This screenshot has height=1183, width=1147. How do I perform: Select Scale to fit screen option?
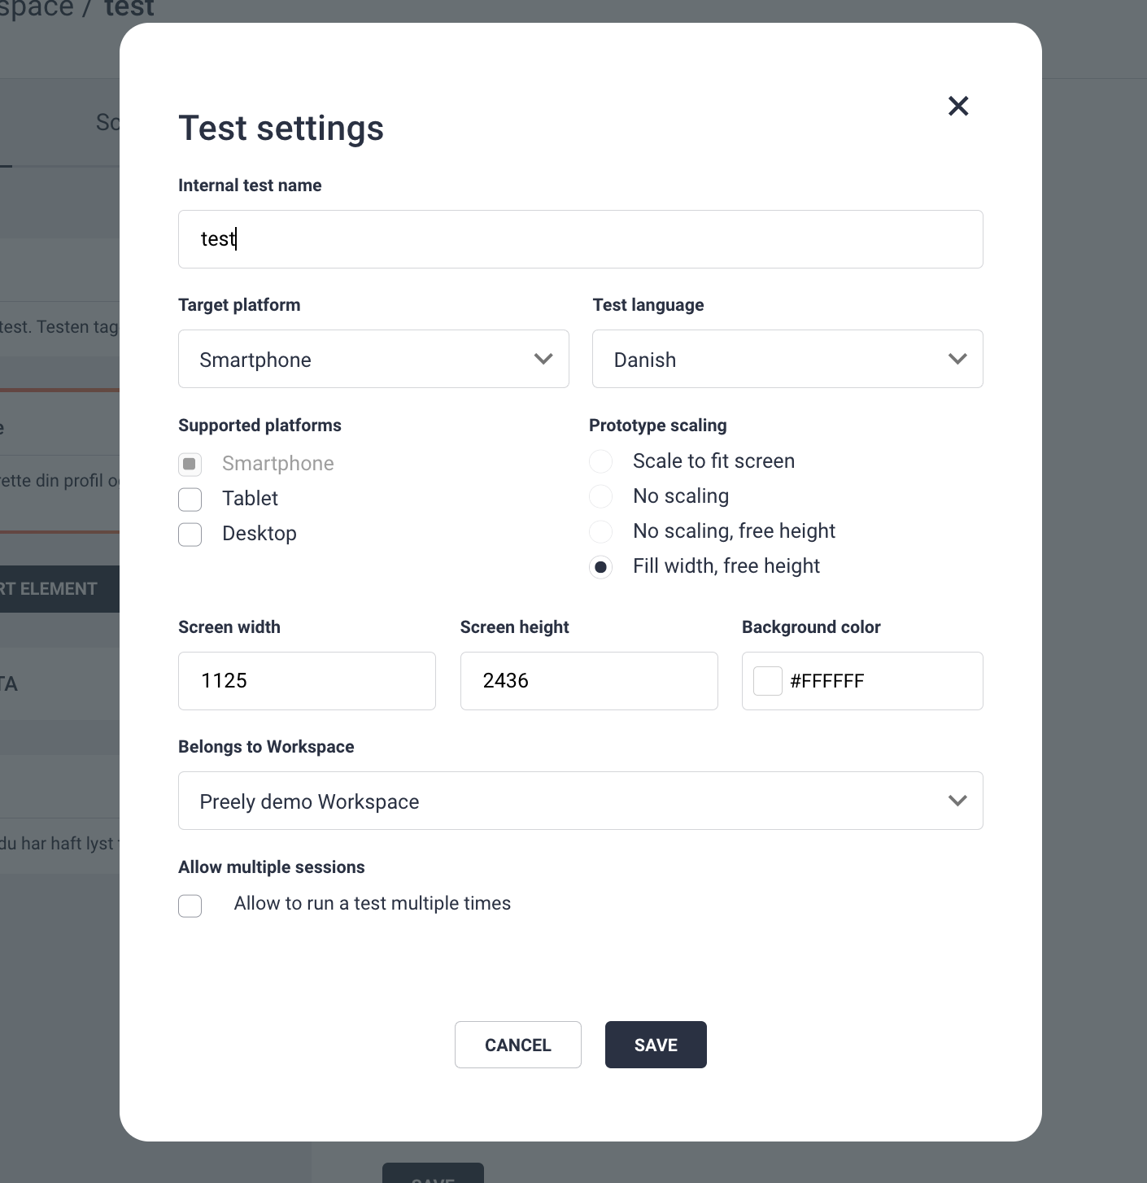[601, 461]
